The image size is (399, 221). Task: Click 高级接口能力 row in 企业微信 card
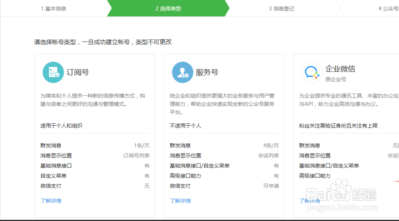pos(349,176)
